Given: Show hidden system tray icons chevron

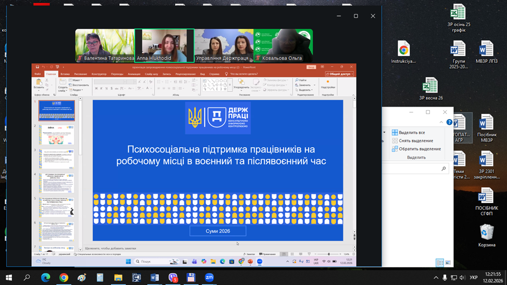Looking at the screenshot, I should tap(436, 278).
